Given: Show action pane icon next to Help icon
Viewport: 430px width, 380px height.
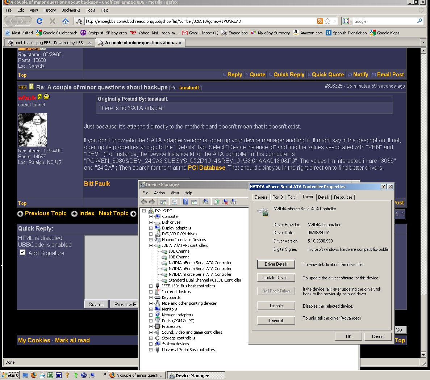Looking at the screenshot, I should 194,202.
